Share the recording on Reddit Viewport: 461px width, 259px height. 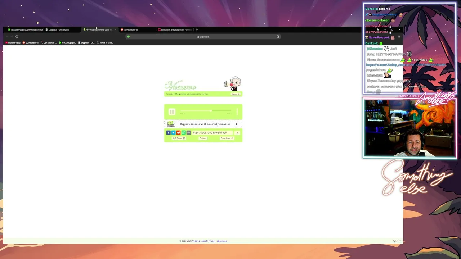pyautogui.click(x=178, y=133)
